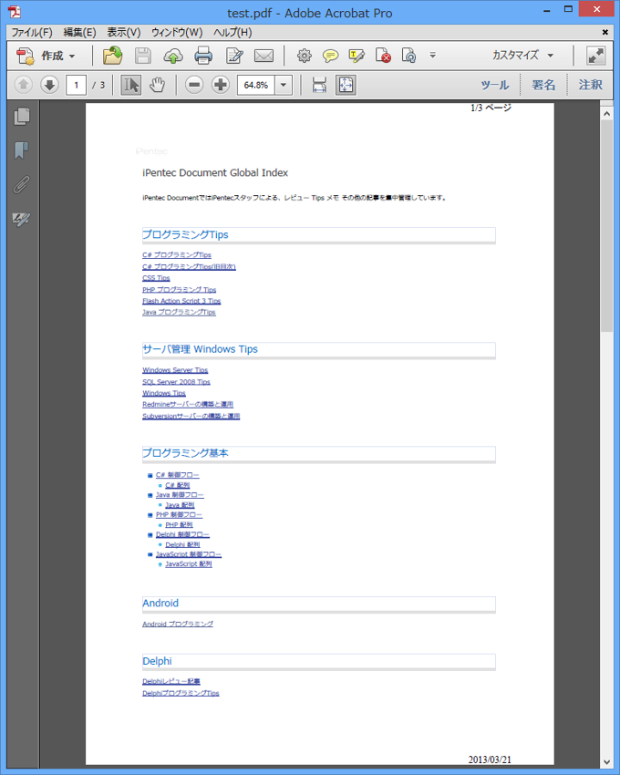This screenshot has width=620, height=775.
Task: Click the cloud upload icon
Action: click(173, 56)
